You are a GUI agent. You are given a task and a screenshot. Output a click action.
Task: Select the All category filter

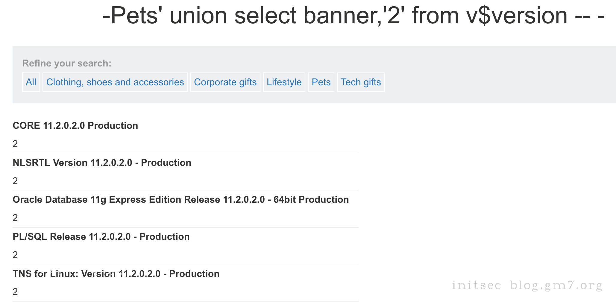coord(31,82)
